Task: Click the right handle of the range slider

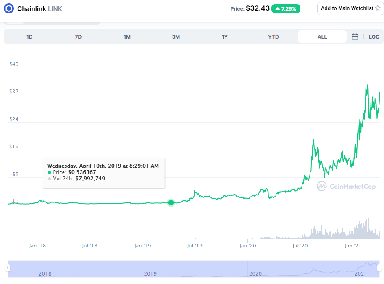Action: point(379,268)
